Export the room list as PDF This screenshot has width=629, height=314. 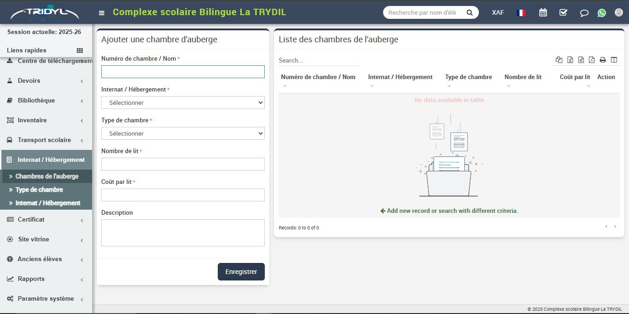(592, 60)
